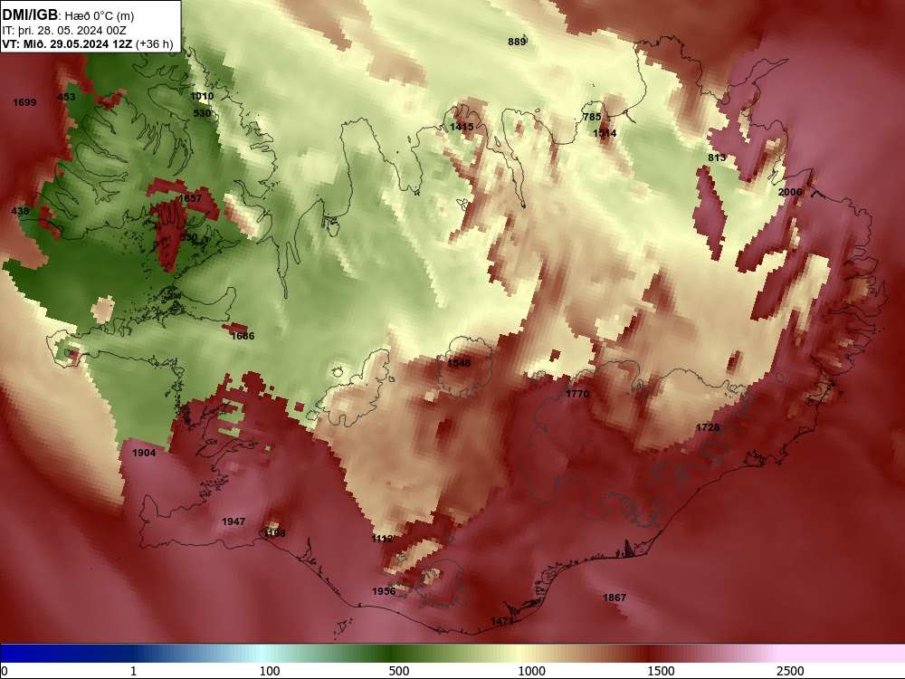This screenshot has height=679, width=905.
Task: Click the '1' label on color scale
Action: pos(133,670)
